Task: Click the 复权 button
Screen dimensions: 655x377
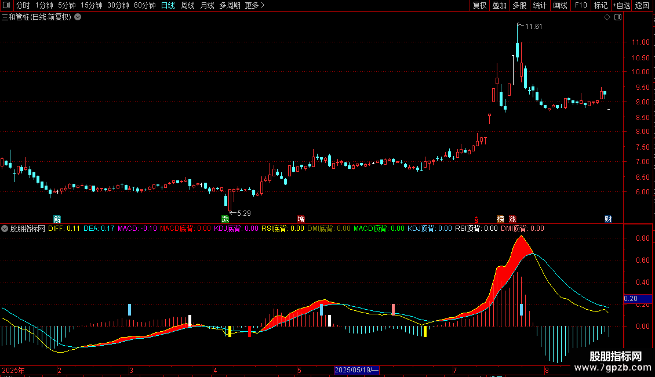Action: (479, 5)
